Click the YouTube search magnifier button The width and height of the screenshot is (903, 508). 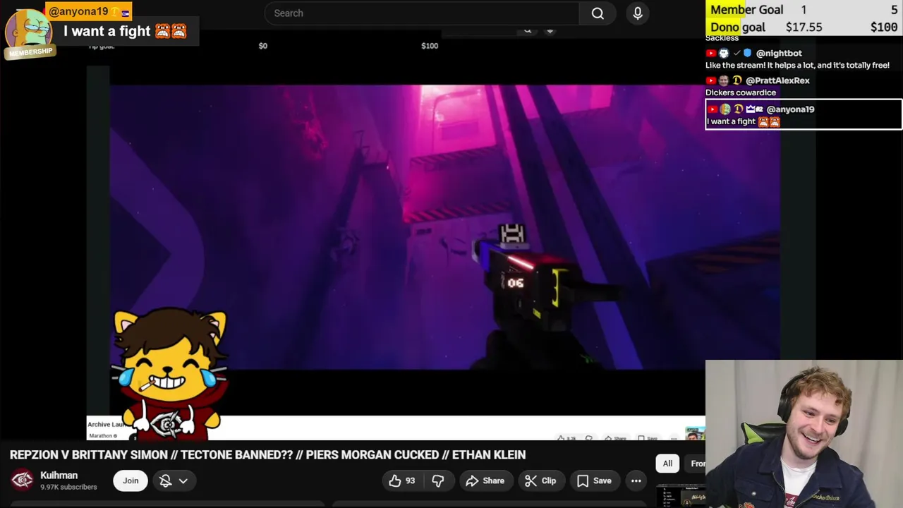[x=598, y=13]
